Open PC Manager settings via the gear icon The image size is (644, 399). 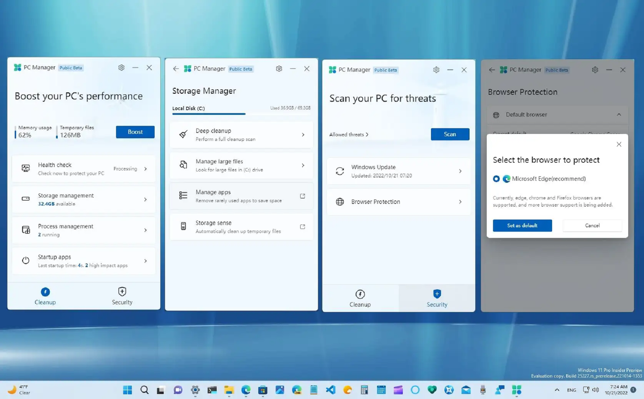[121, 68]
